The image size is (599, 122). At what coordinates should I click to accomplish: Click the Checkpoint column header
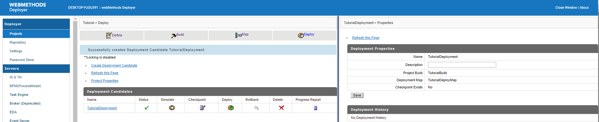coord(197,100)
